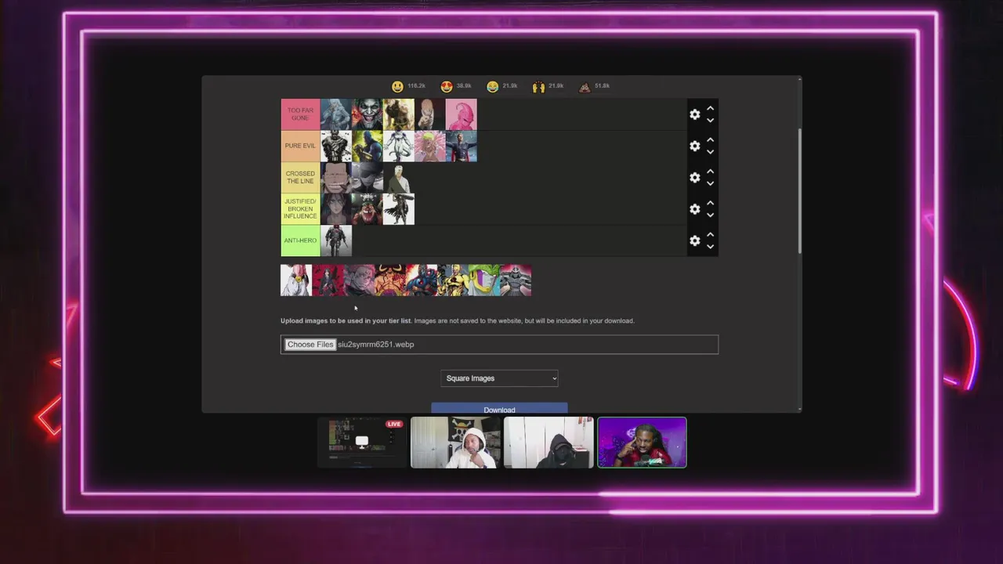Move PURE EVIL tier up

click(710, 140)
